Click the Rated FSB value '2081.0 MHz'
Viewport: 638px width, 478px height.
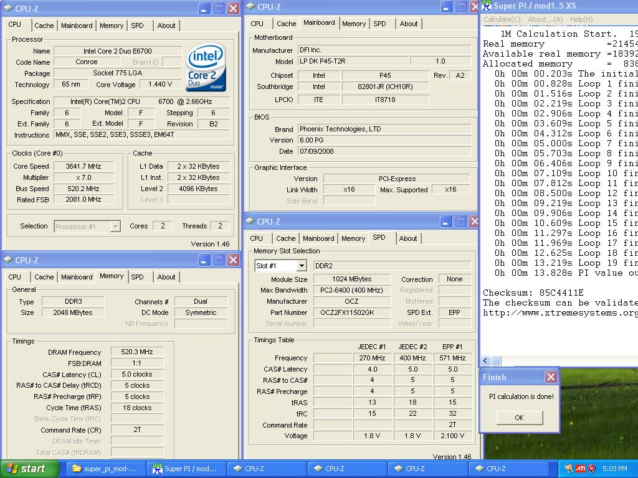83,200
